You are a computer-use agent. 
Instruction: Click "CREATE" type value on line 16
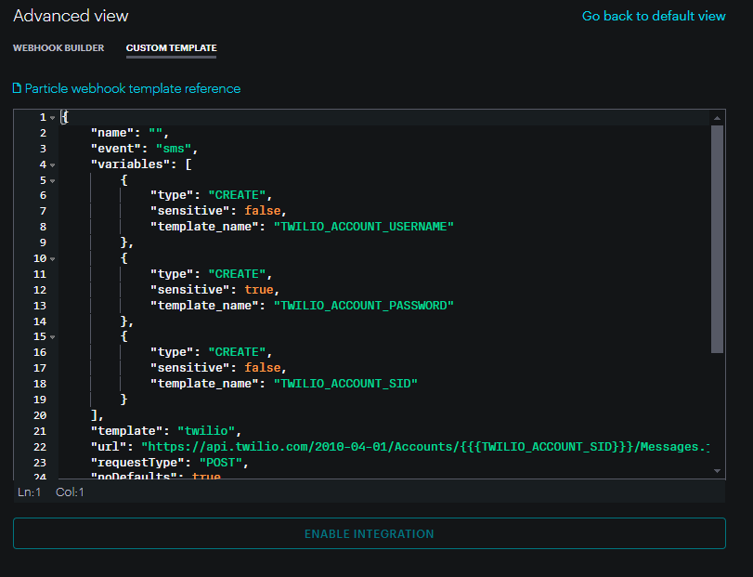(x=238, y=352)
